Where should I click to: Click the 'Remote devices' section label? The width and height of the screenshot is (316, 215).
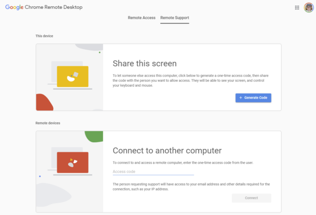pos(48,123)
